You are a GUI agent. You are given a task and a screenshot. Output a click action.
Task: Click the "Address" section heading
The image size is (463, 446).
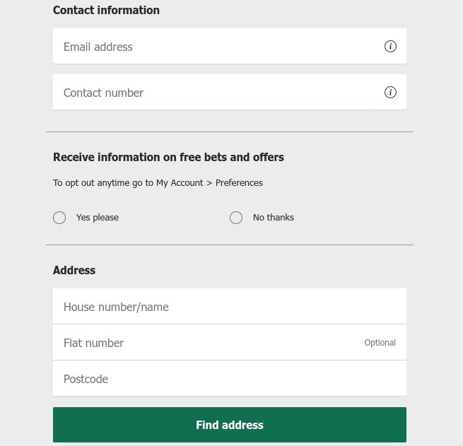tap(74, 271)
